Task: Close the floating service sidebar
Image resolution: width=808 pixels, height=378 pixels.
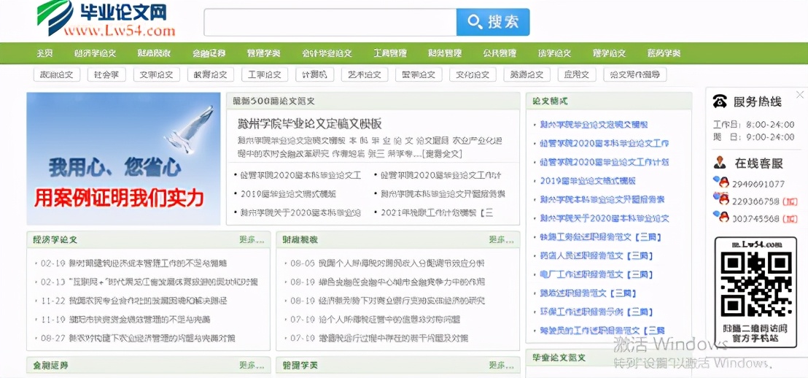Action: [x=800, y=95]
